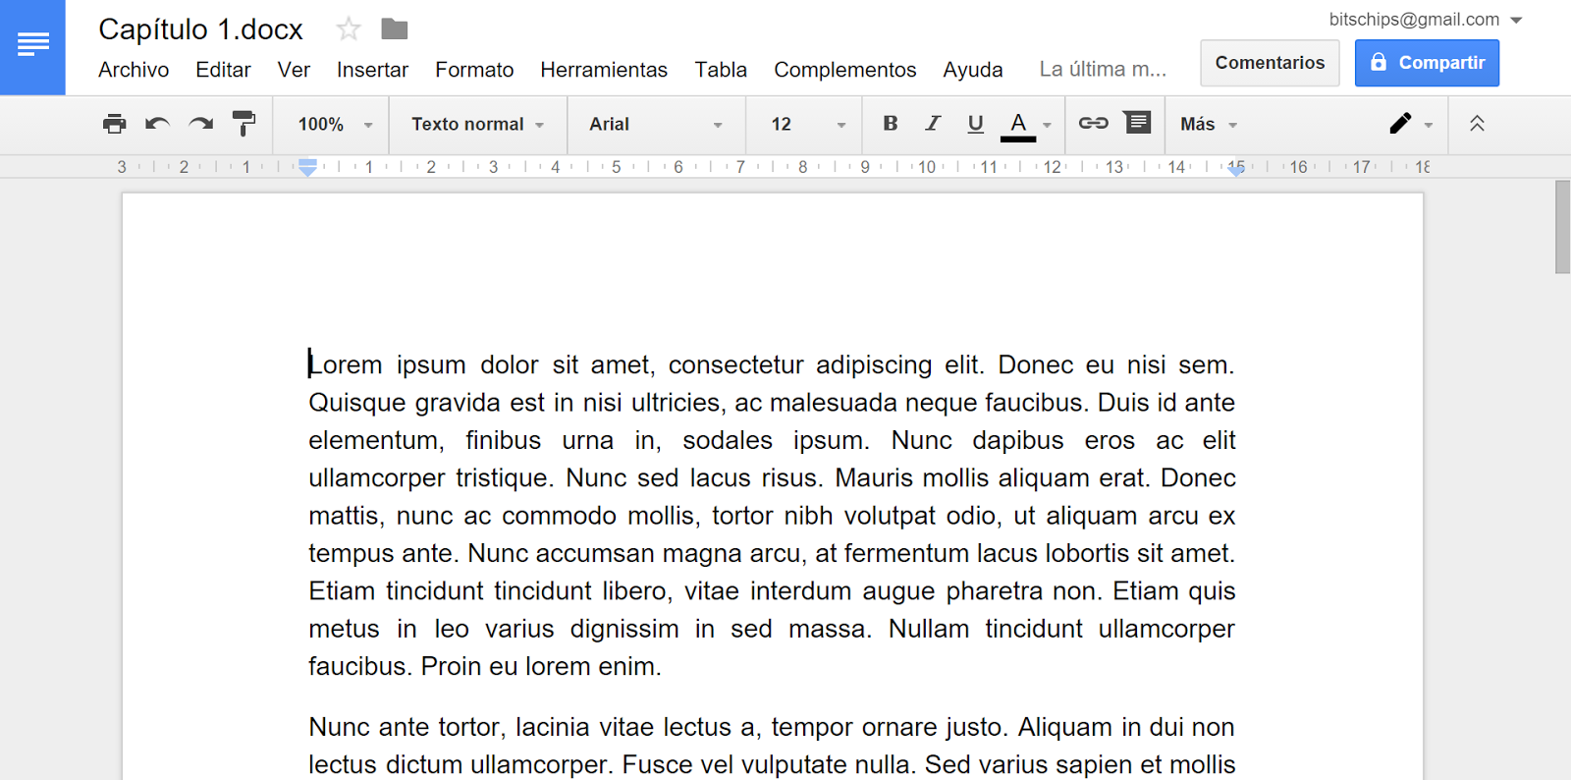Screen dimensions: 1571x780
Task: Click the document title Capítulo 1.docx
Action: pos(200,29)
